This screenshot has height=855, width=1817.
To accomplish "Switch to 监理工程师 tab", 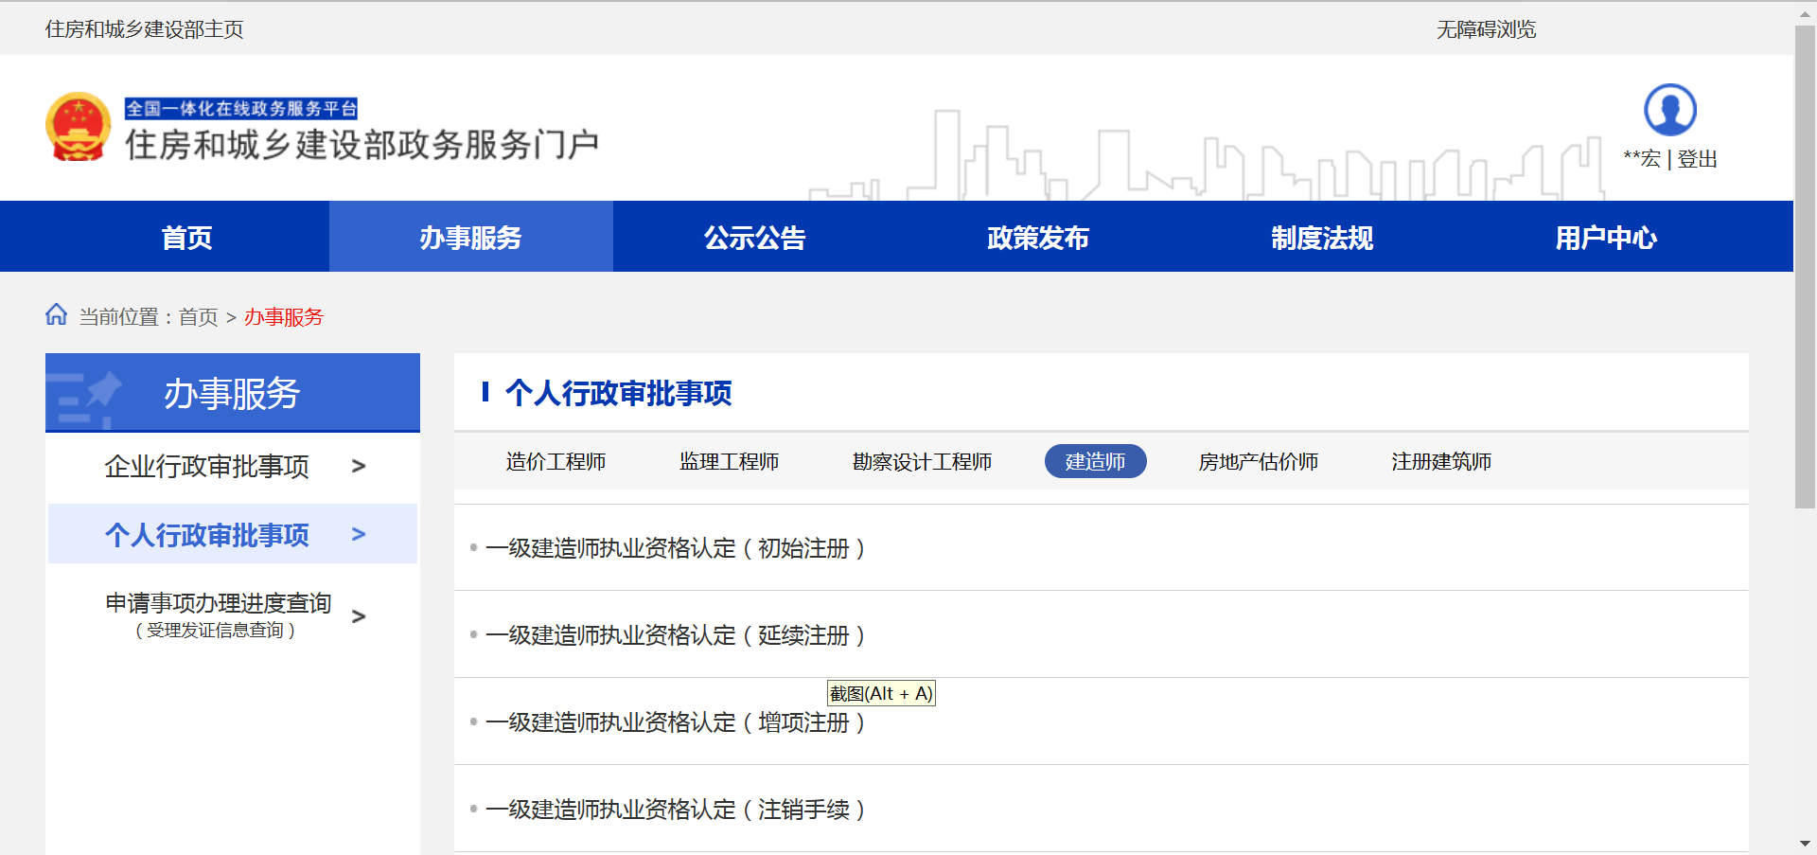I will (x=729, y=461).
